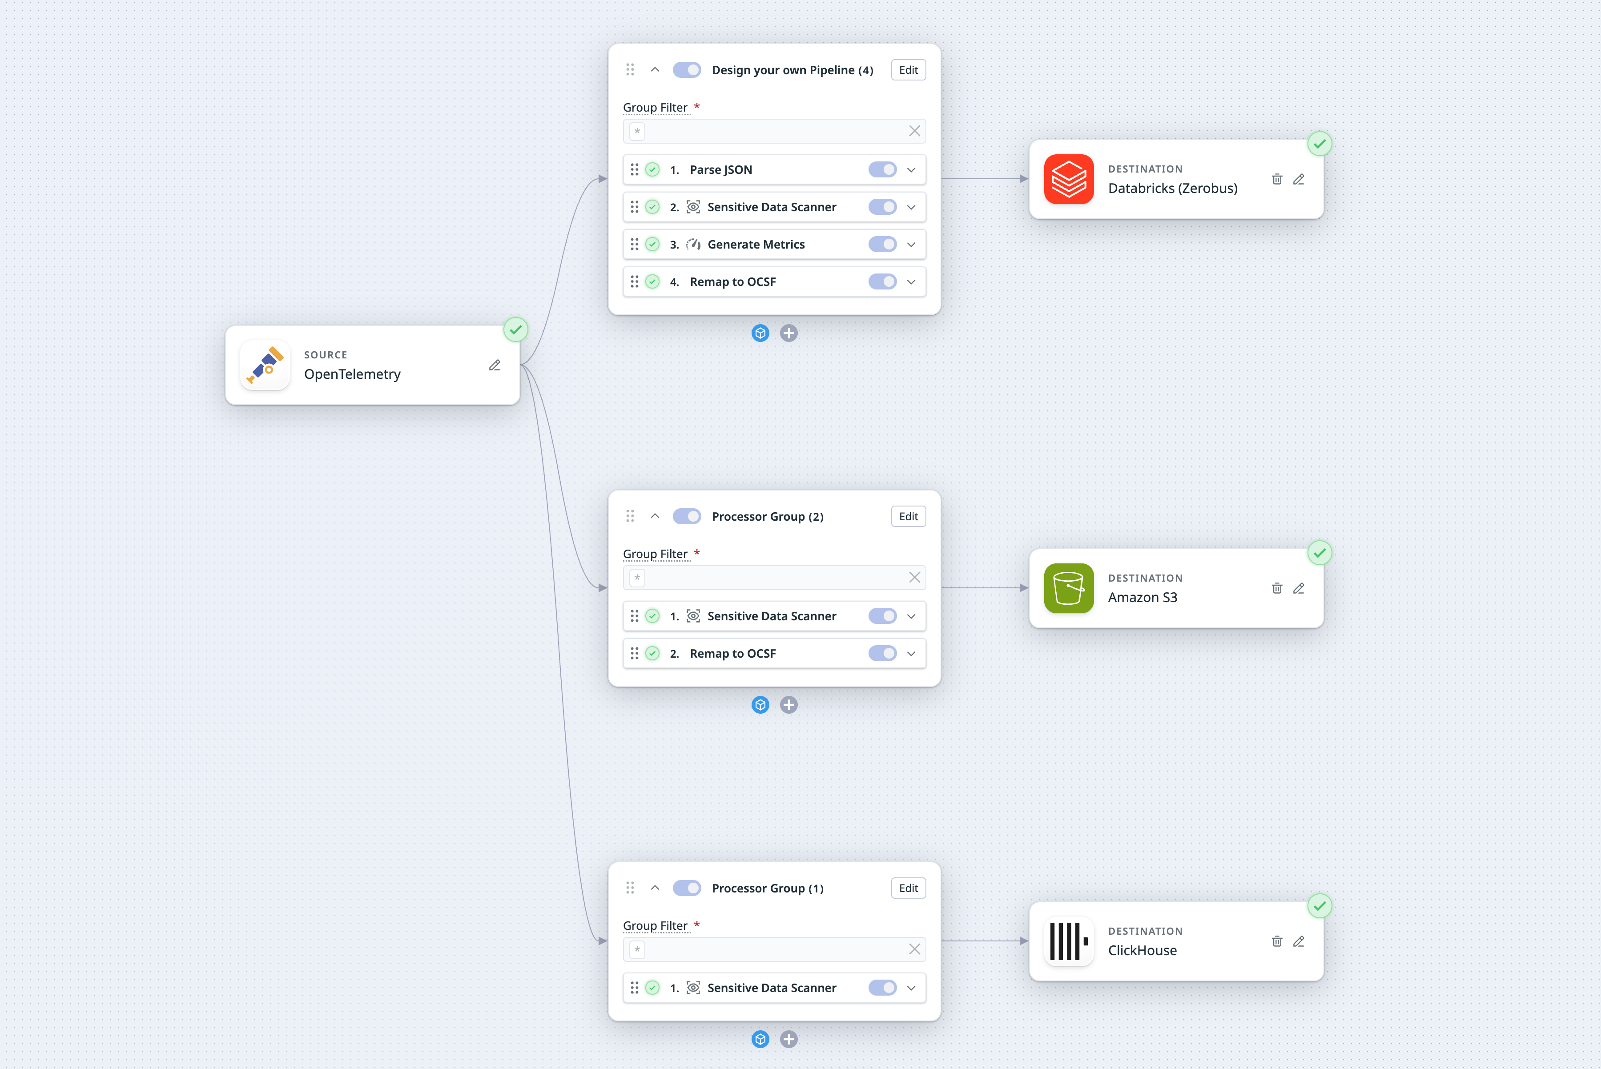Clear Group Filter in Design your own Pipeline

pyautogui.click(x=914, y=131)
